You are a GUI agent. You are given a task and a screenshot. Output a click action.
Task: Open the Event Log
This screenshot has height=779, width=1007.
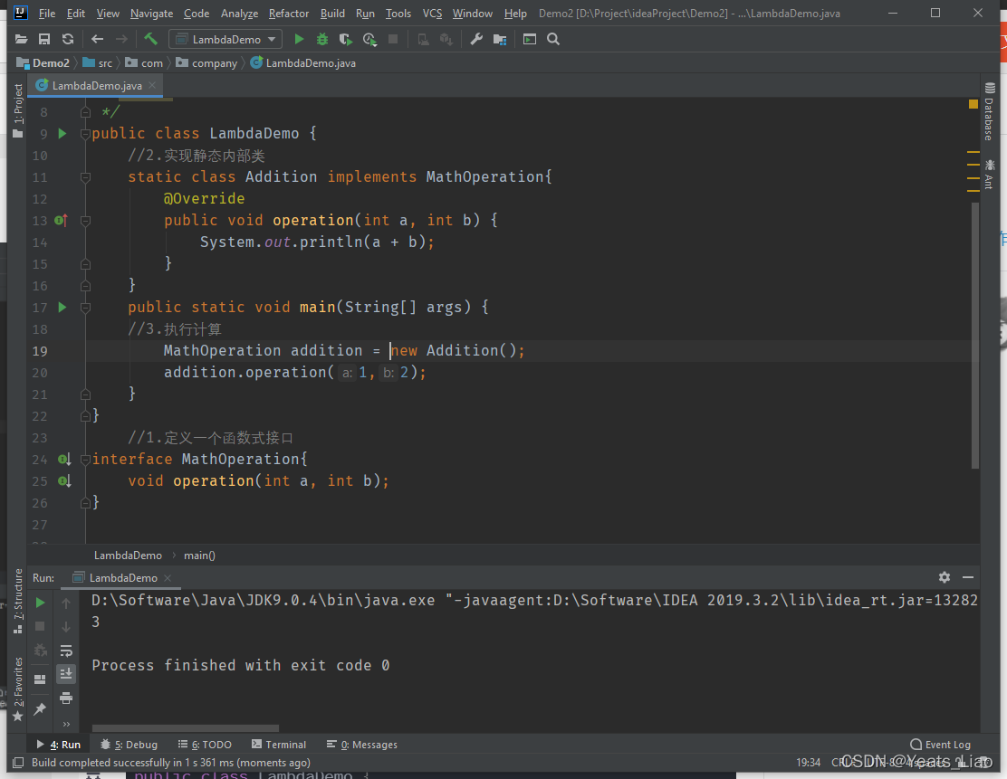click(x=941, y=745)
